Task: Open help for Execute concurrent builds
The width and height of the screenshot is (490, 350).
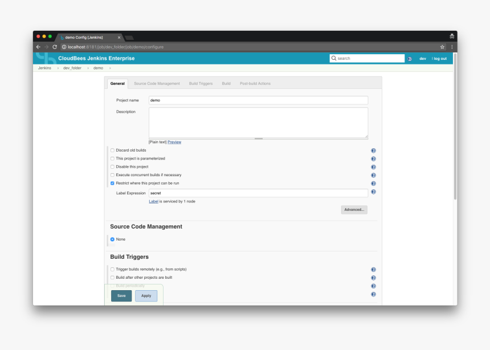Action: click(373, 176)
